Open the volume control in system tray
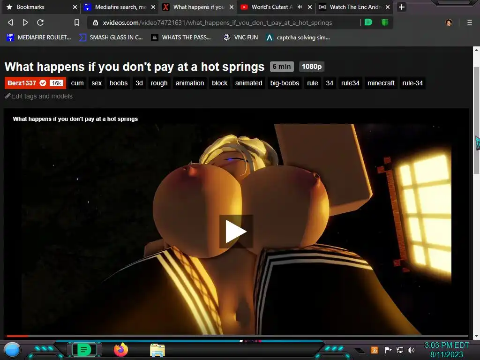The image size is (480, 360). pyautogui.click(x=411, y=350)
